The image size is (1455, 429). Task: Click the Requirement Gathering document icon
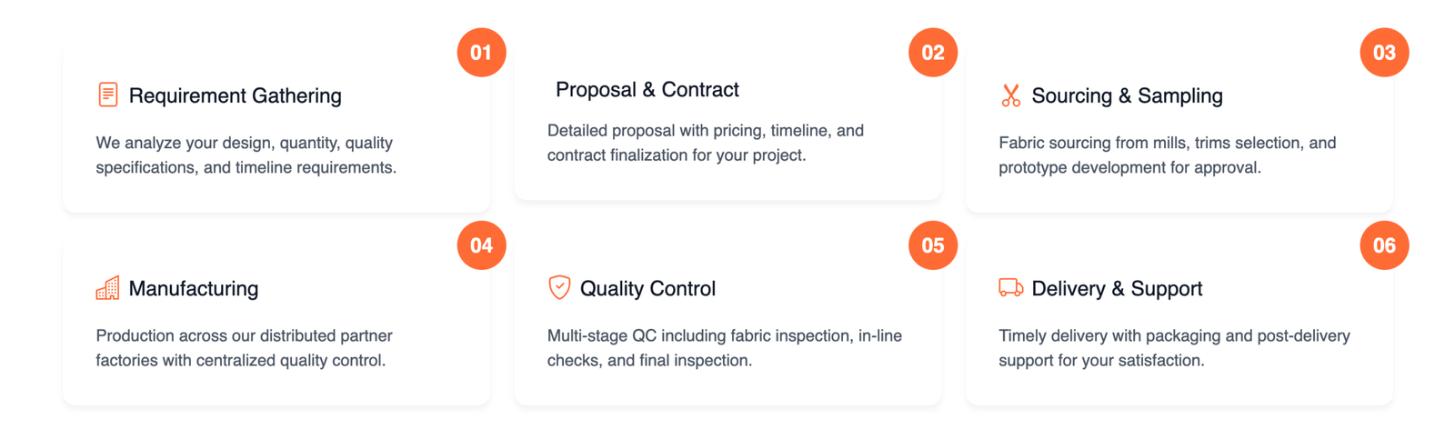[108, 95]
